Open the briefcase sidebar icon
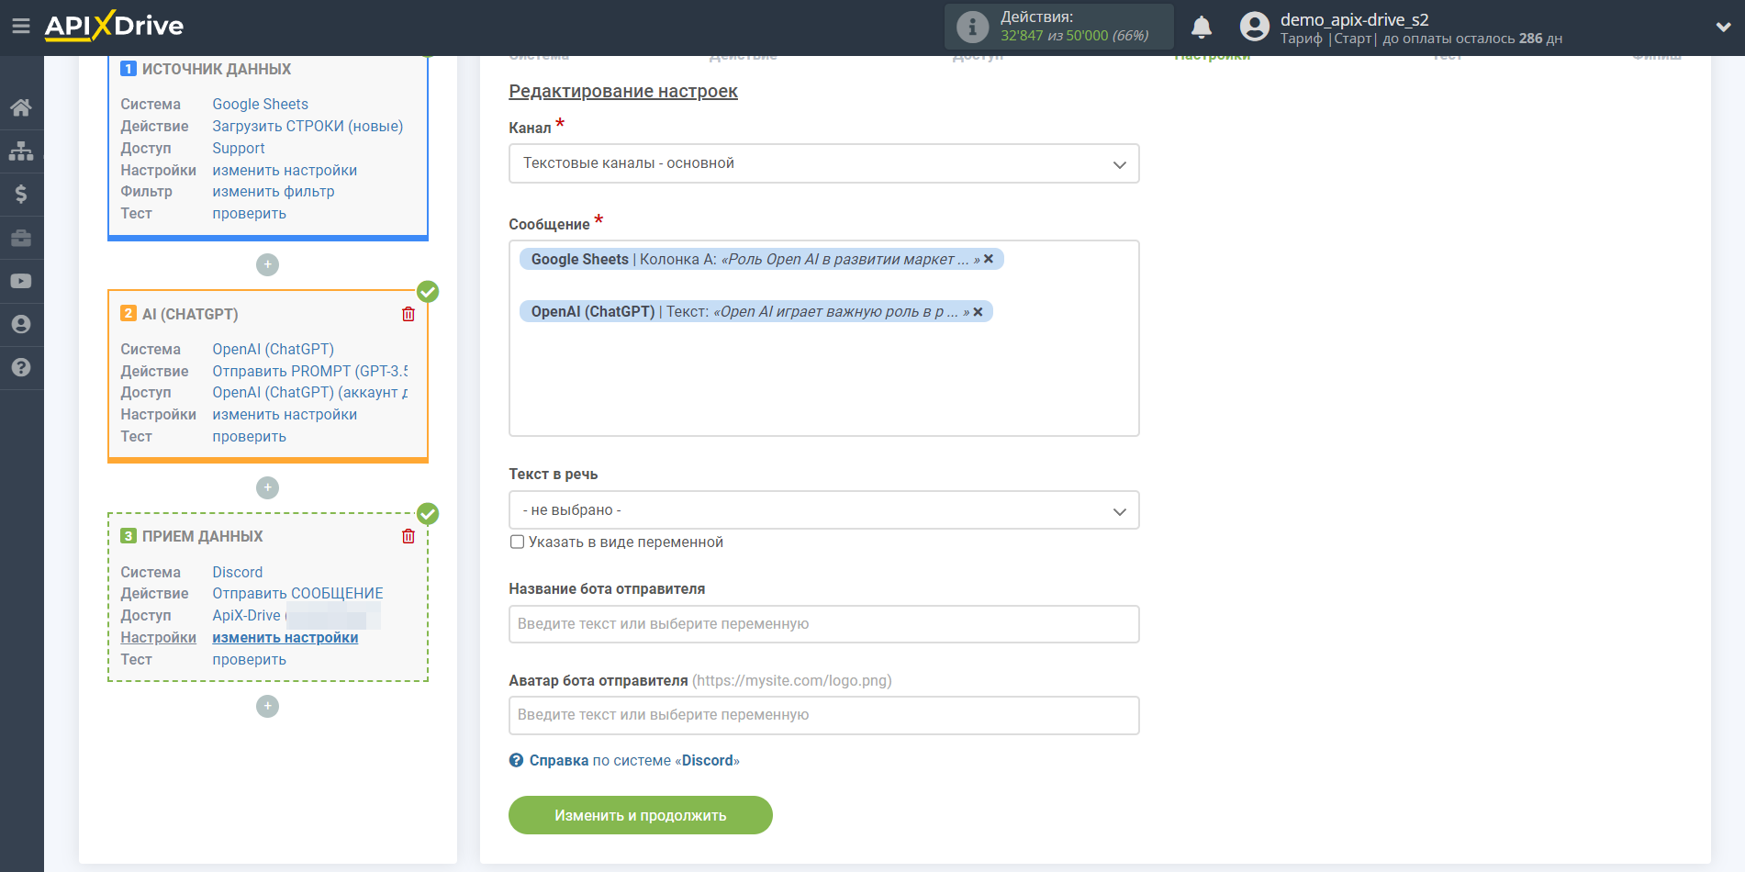The height and width of the screenshot is (872, 1745). [21, 238]
